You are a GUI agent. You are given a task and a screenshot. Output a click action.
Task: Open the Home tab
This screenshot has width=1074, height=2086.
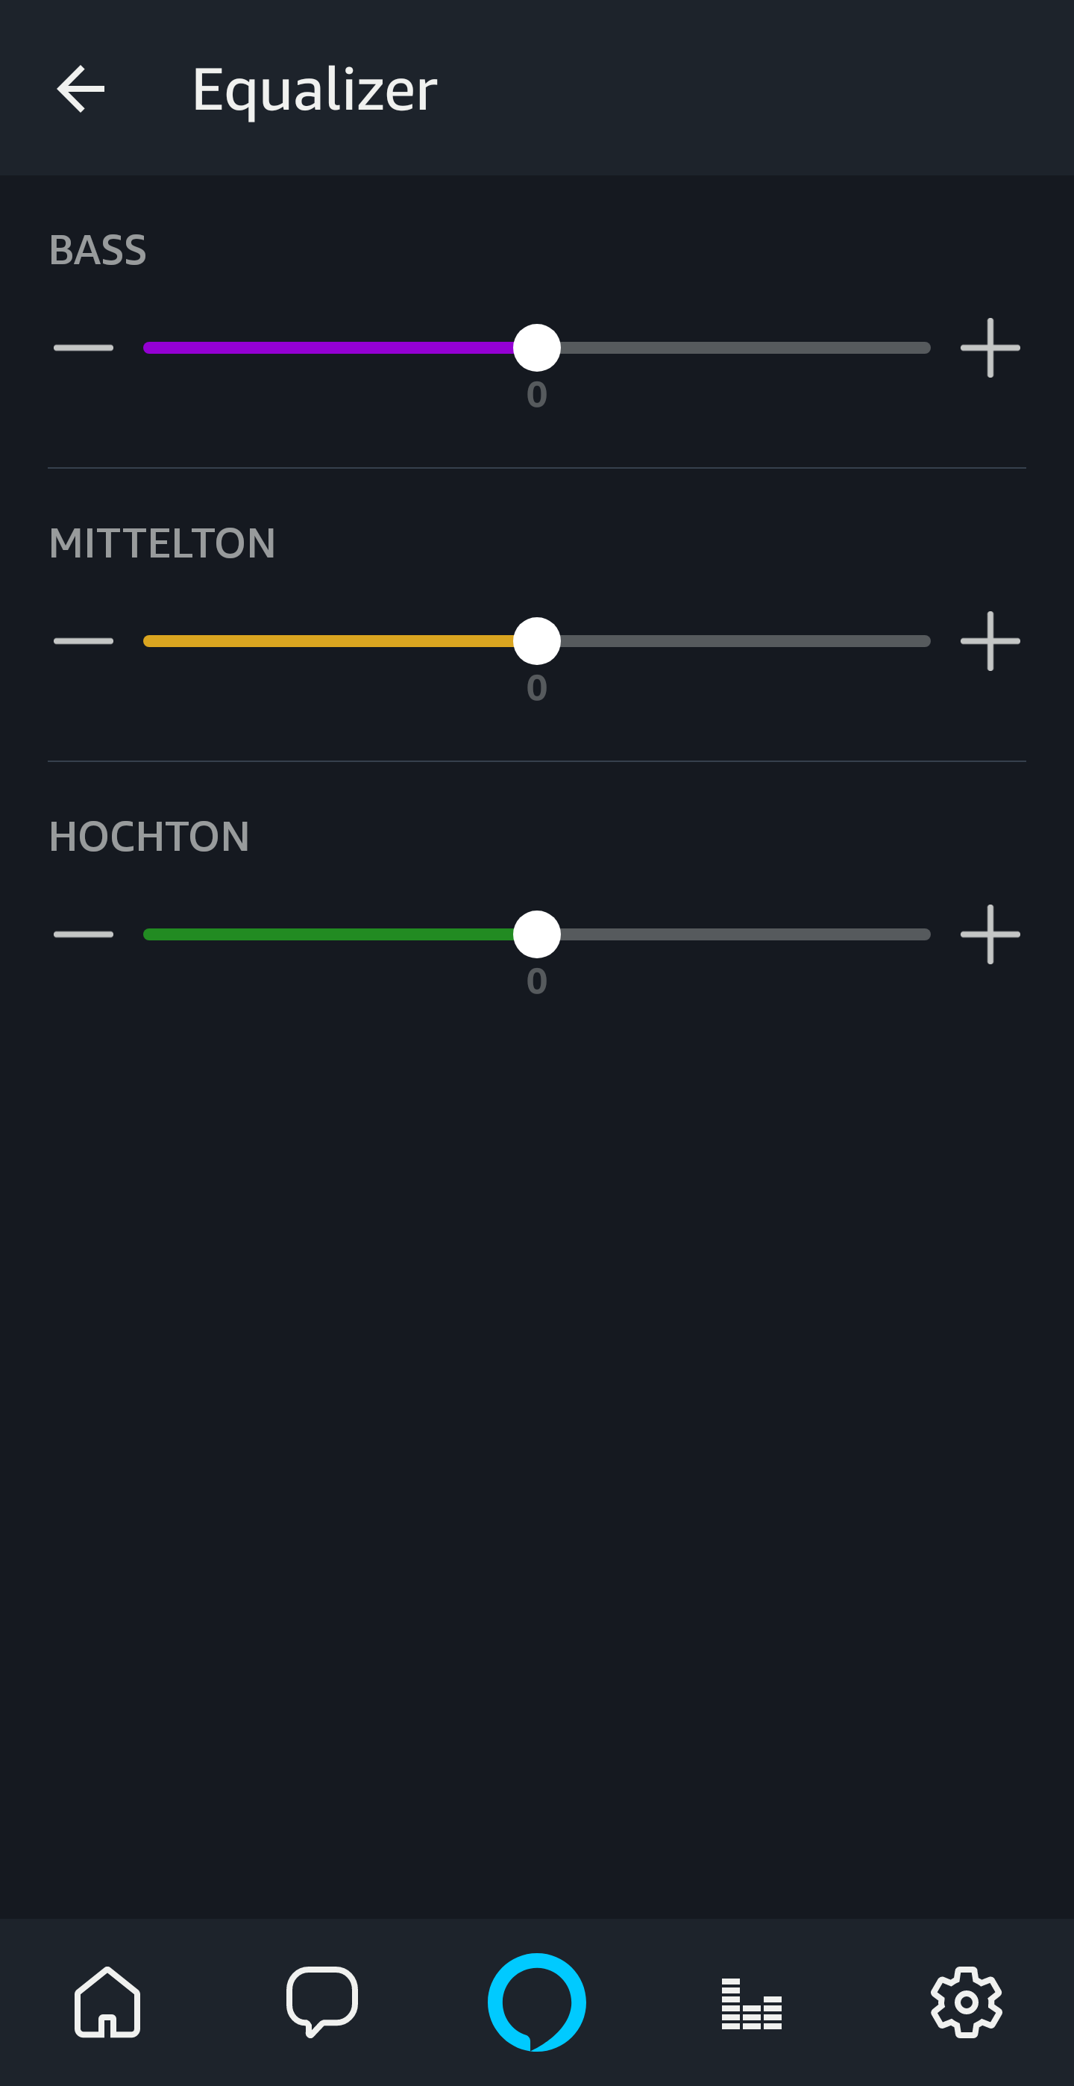[x=107, y=2002]
